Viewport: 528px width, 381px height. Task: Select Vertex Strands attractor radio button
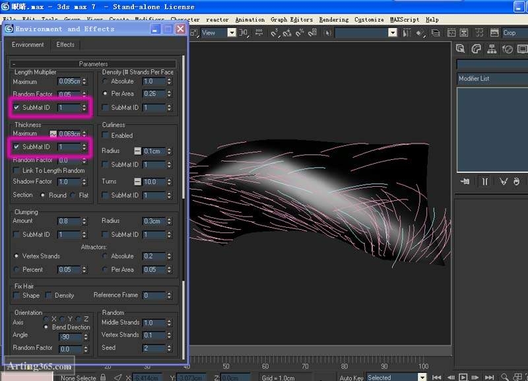click(x=16, y=256)
